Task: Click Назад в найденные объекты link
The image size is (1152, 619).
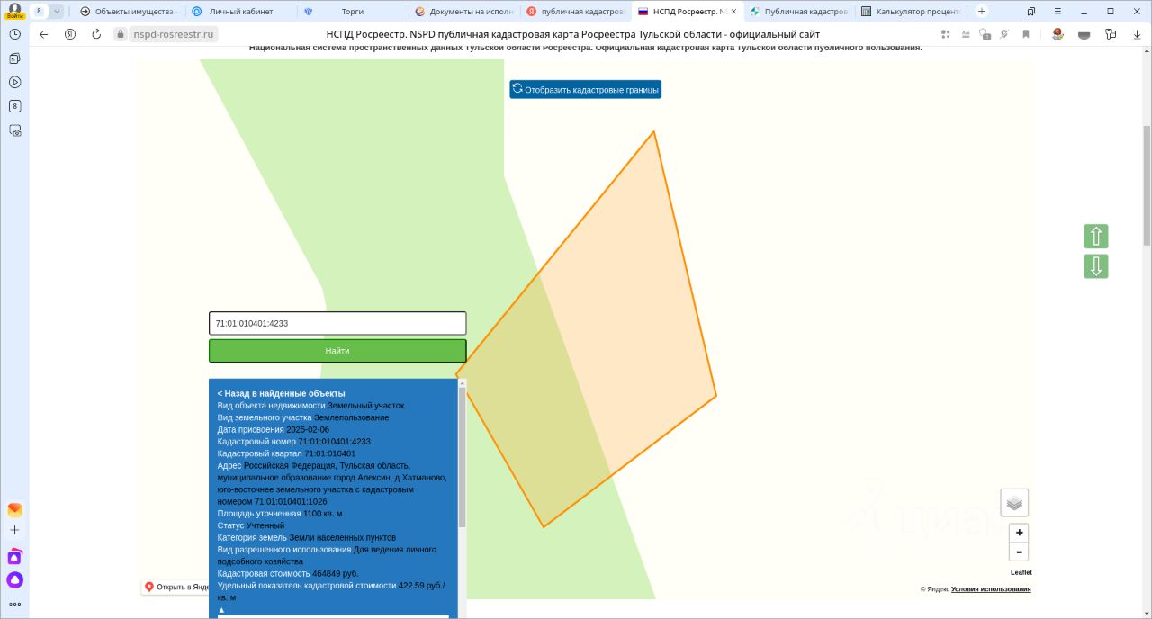Action: [281, 393]
